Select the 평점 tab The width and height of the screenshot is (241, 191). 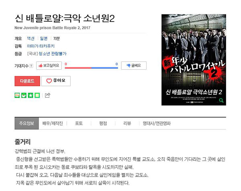point(103,123)
